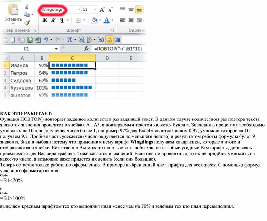This screenshot has width=267, height=221.
Task: Toggle highlighted Bottom Align button
Action: point(139,10)
